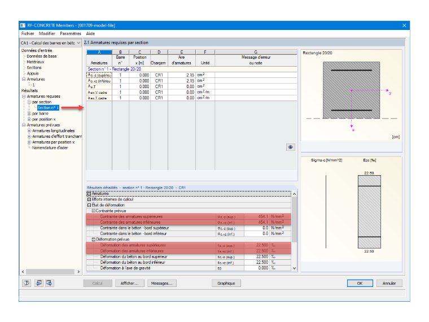The image size is (429, 322).
Task: Toggle the eye view mode icon
Action: pyautogui.click(x=290, y=147)
